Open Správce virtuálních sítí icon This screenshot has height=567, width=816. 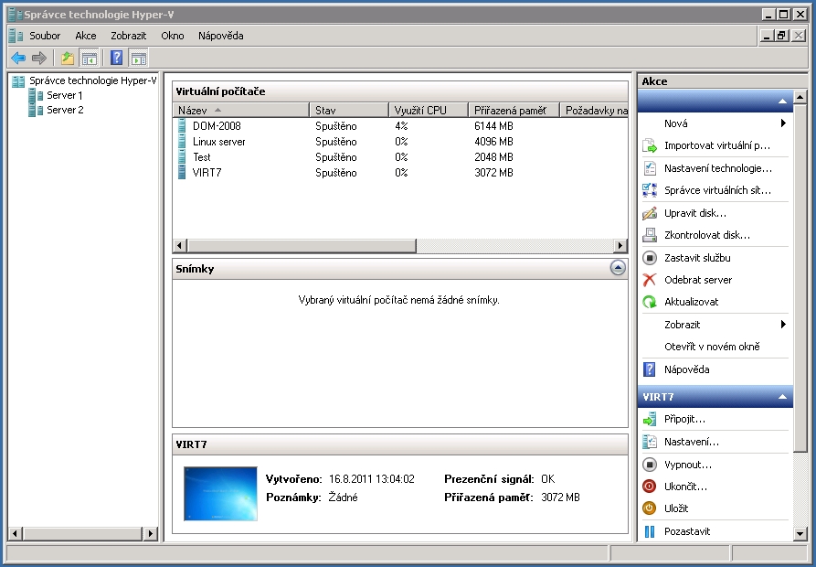650,190
